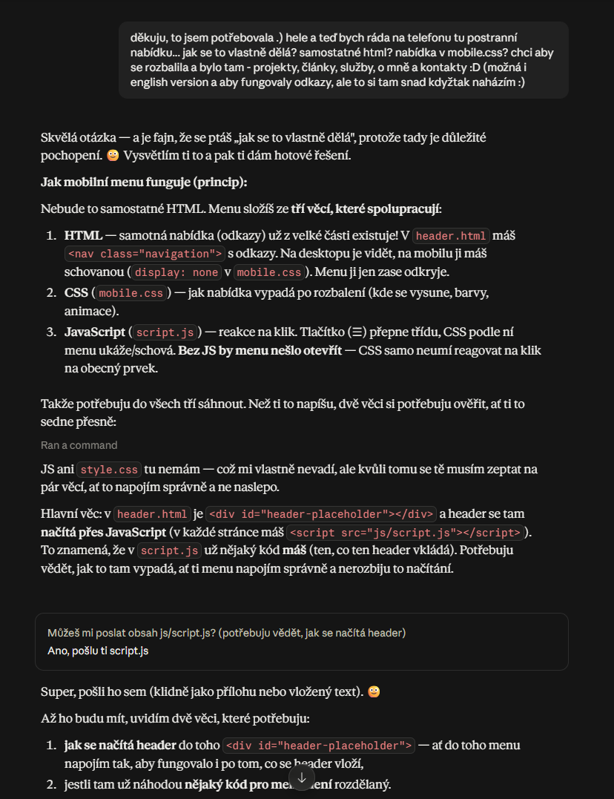Click the emoji after "vložený text)."

[x=374, y=691]
